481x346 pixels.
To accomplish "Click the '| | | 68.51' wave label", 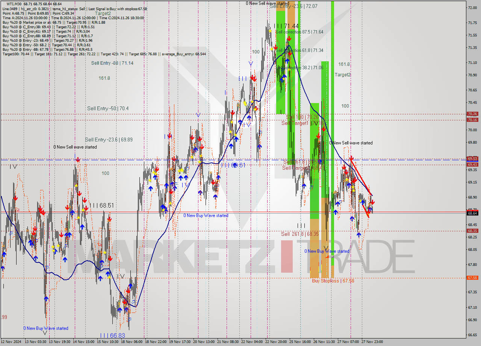I will tap(101, 205).
